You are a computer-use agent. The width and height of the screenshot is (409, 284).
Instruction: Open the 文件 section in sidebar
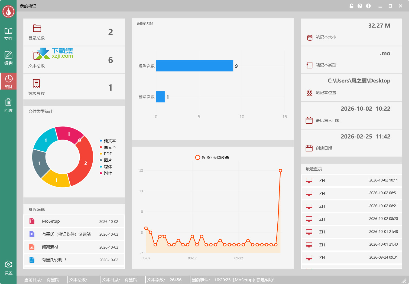tap(8, 34)
